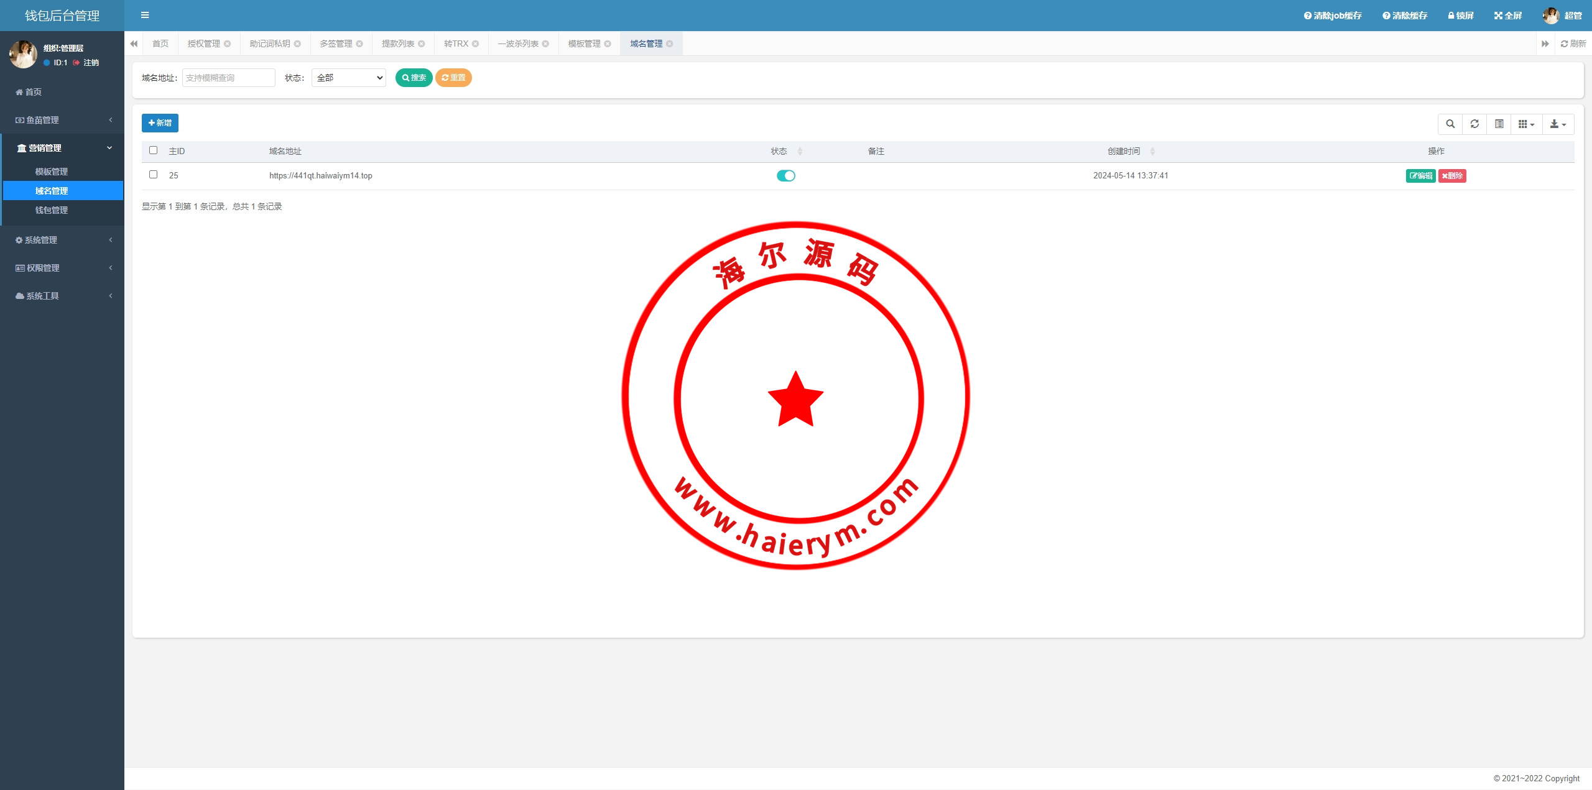The width and height of the screenshot is (1592, 790).
Task: Open the 状态 filter dropdown
Action: [349, 78]
